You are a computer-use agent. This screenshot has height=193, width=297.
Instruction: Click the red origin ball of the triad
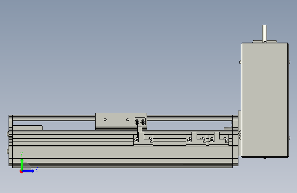(21, 171)
